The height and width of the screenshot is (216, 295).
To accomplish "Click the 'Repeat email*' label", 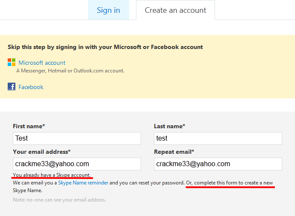I will pyautogui.click(x=174, y=152).
